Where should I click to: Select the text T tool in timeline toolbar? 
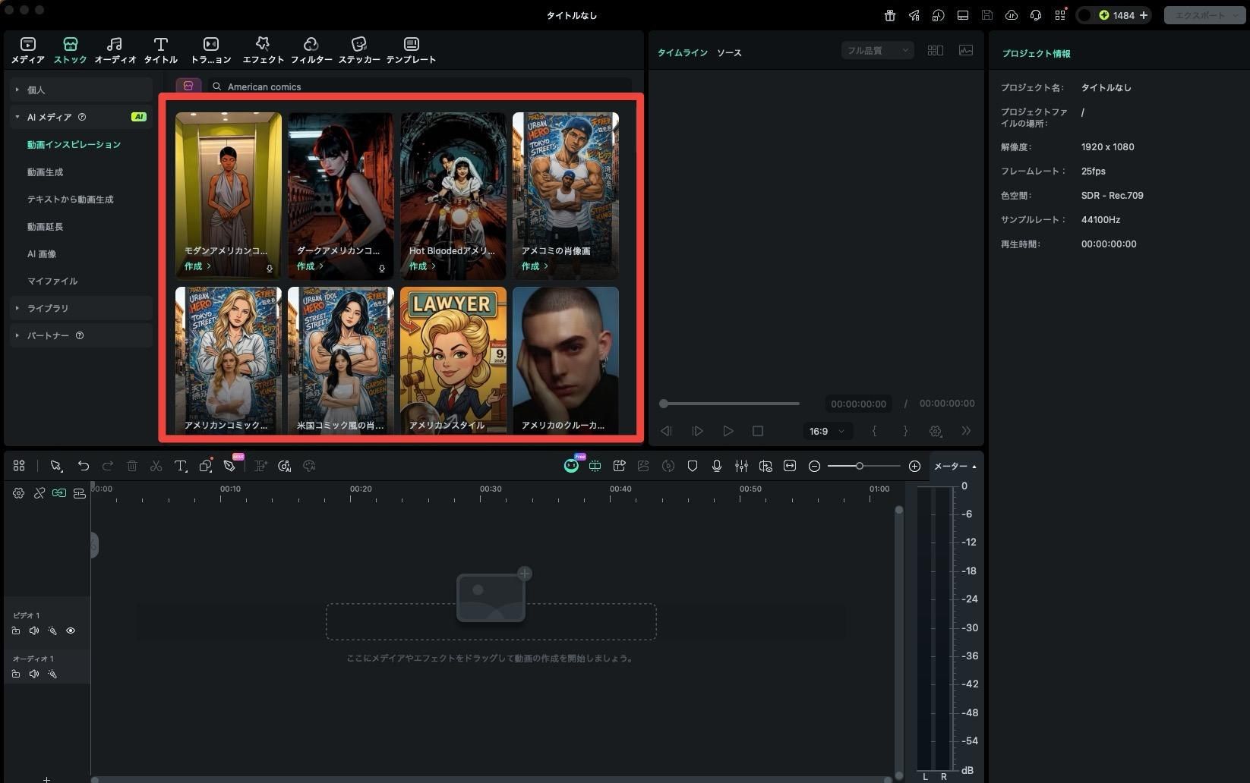[181, 466]
